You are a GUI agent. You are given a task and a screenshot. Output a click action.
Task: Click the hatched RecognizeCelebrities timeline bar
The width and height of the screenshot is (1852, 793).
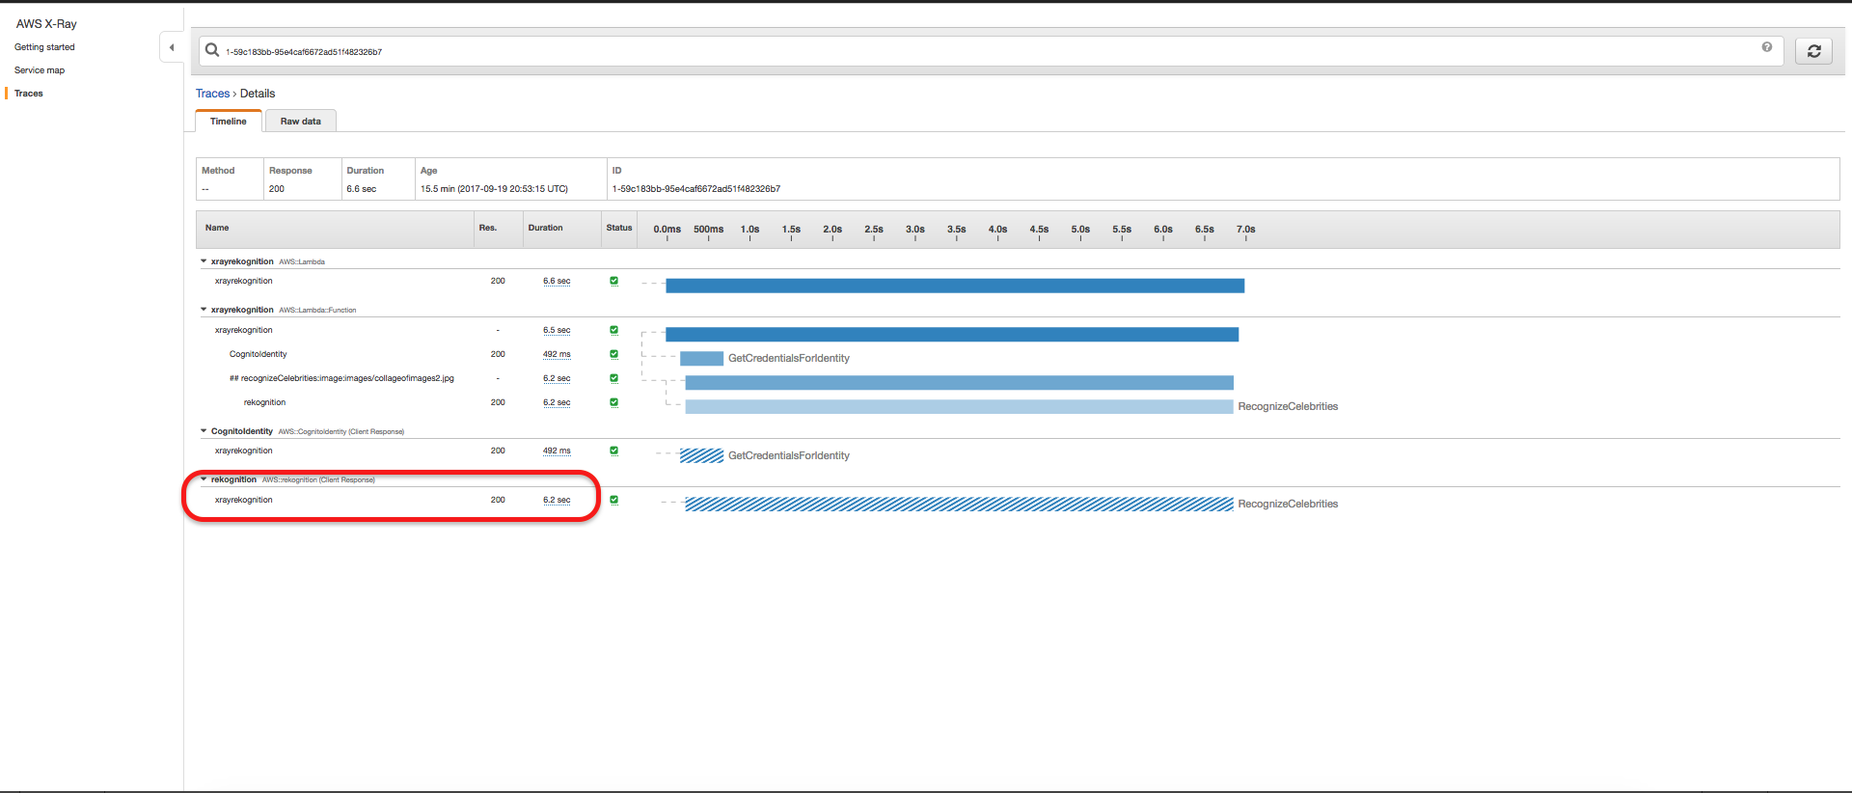click(x=958, y=505)
